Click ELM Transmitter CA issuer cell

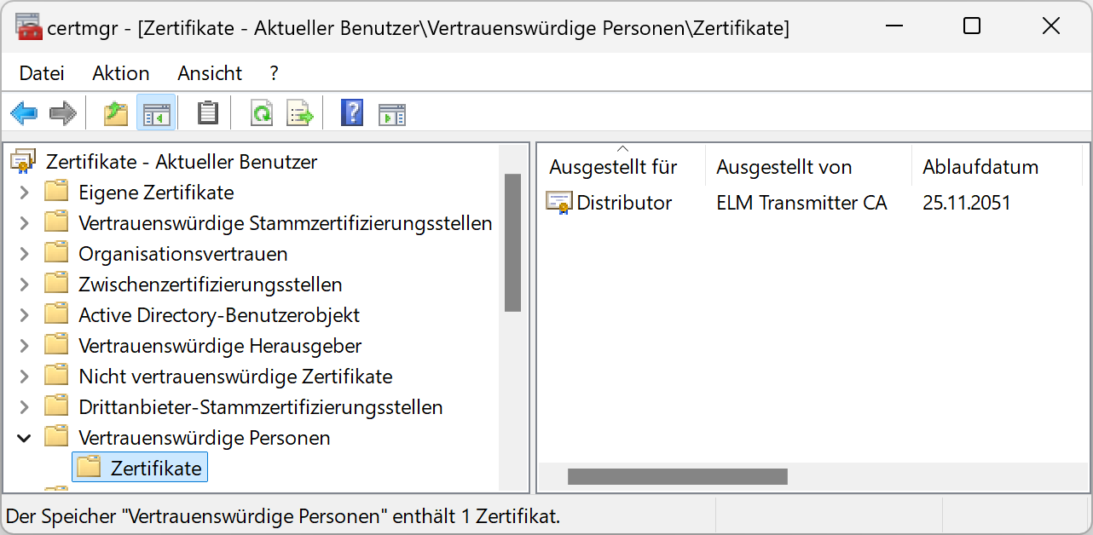click(801, 203)
